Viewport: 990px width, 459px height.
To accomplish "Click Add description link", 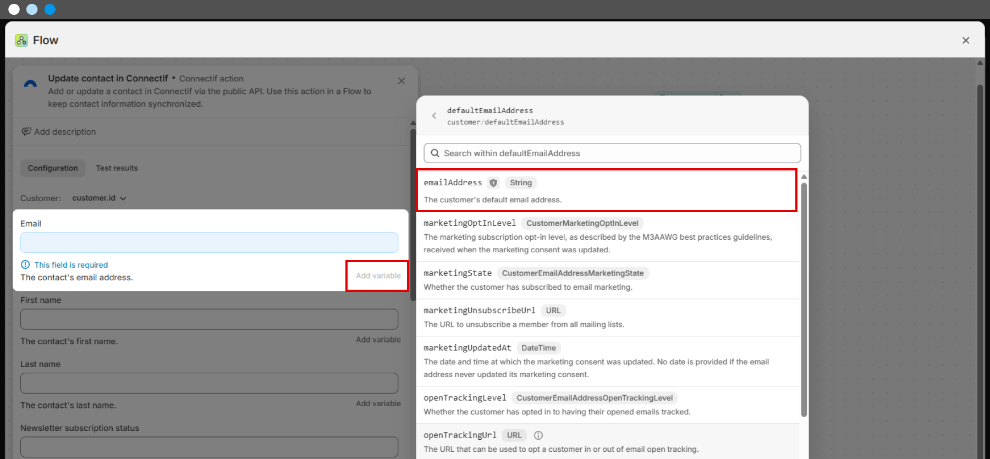I will point(65,132).
